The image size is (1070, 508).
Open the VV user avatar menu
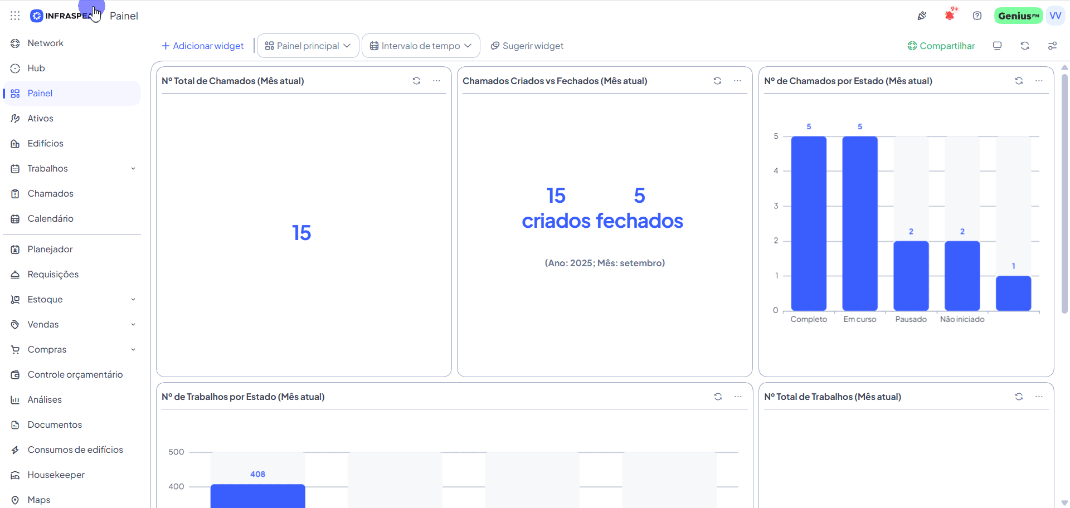coord(1056,16)
